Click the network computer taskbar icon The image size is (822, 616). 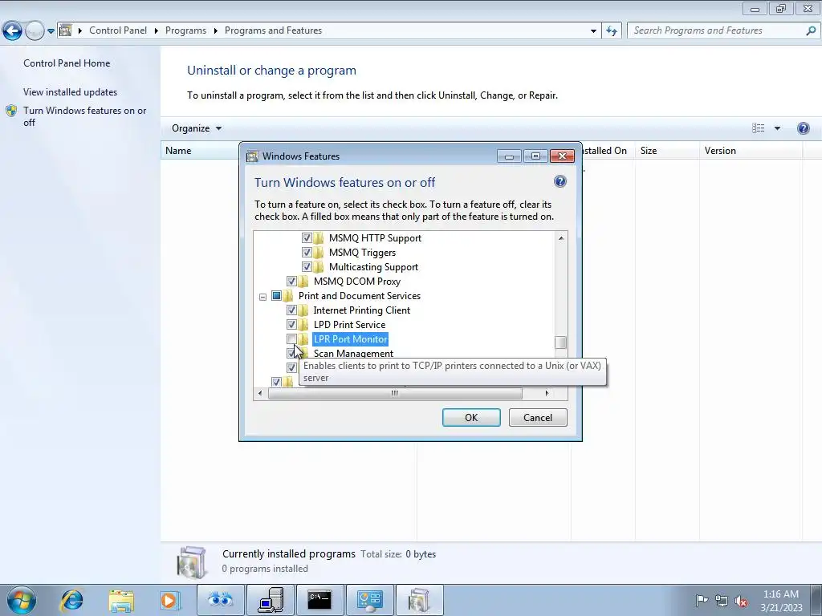(270, 600)
